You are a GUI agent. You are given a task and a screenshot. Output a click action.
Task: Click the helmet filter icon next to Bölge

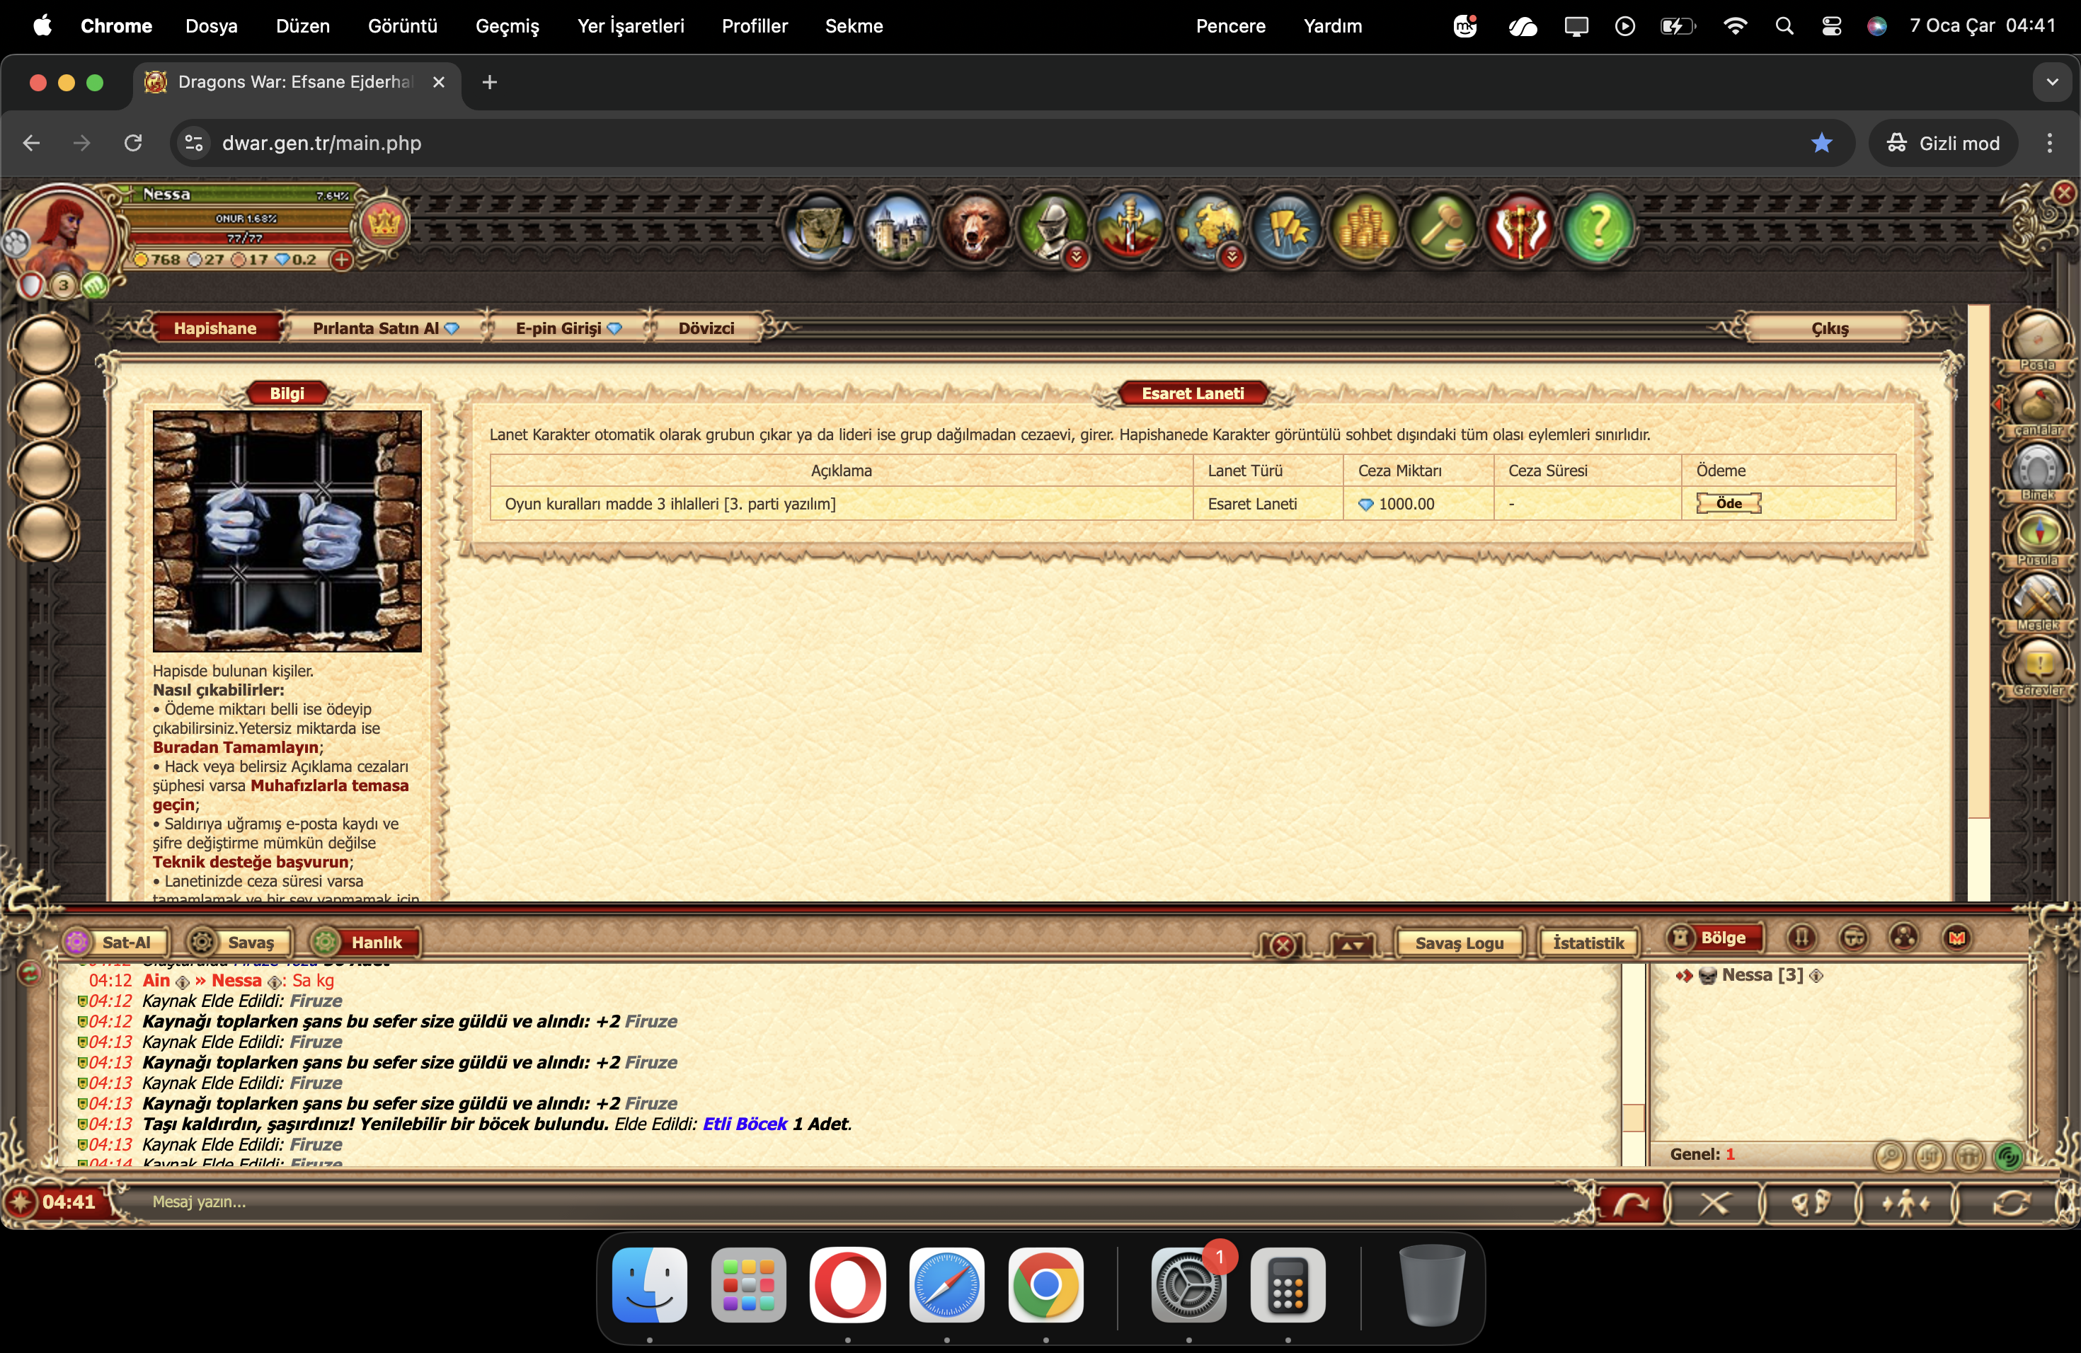pyautogui.click(x=1853, y=938)
